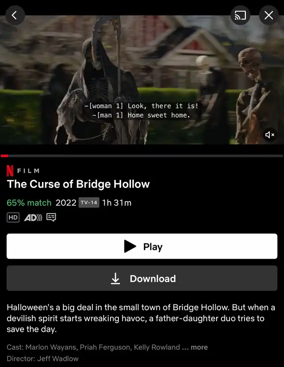Tap Director: Jeff Wadlow text
284x367 pixels.
click(43, 359)
